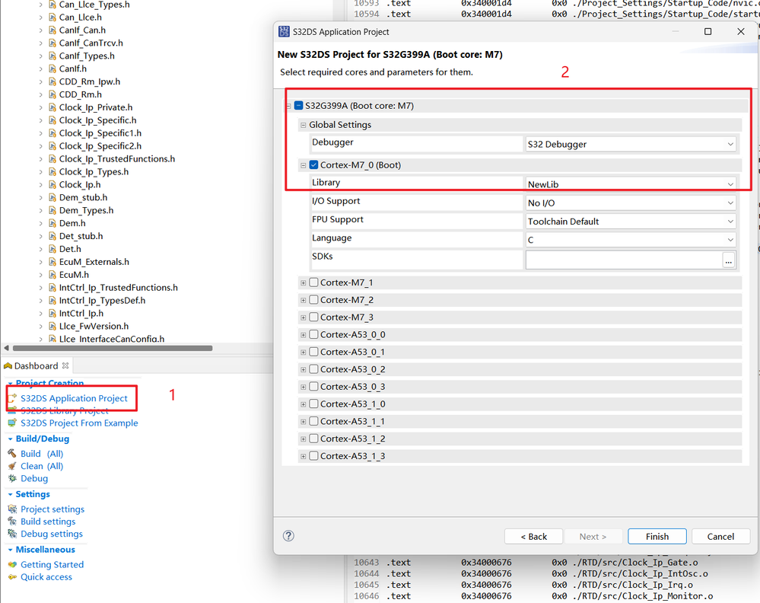Close the Dashboard tab with its X
The height and width of the screenshot is (603, 760).
point(65,365)
